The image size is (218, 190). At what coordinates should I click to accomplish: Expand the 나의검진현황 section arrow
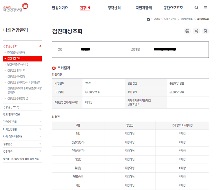click(40, 129)
